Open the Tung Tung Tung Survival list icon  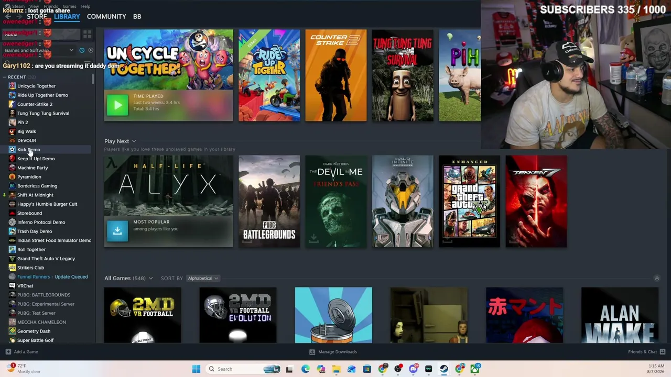click(x=12, y=113)
